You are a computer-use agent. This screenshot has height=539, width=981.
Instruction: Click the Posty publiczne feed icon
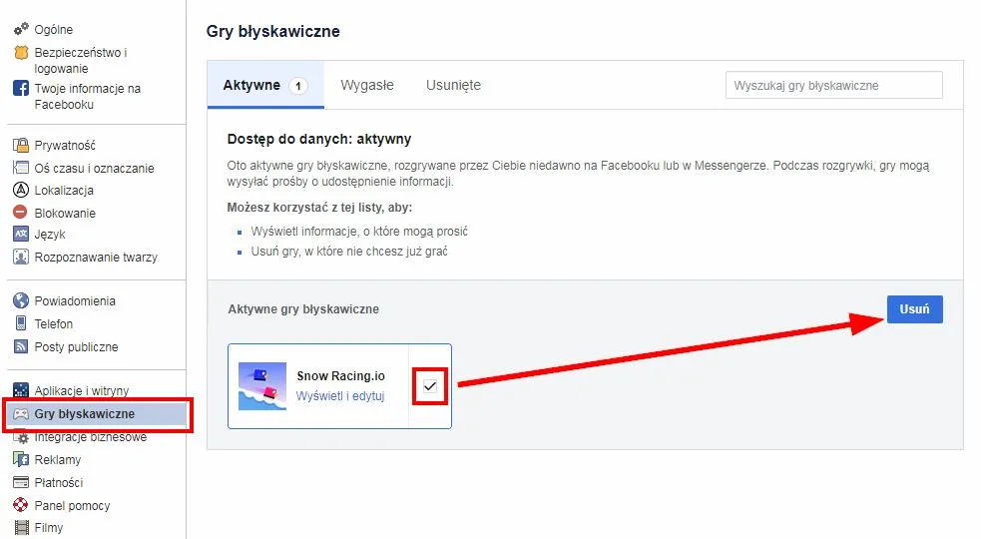click(21, 346)
